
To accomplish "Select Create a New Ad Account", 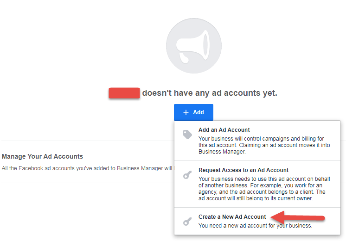I will 232,217.
